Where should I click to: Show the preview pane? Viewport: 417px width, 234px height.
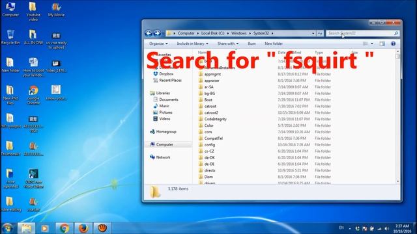[382, 44]
